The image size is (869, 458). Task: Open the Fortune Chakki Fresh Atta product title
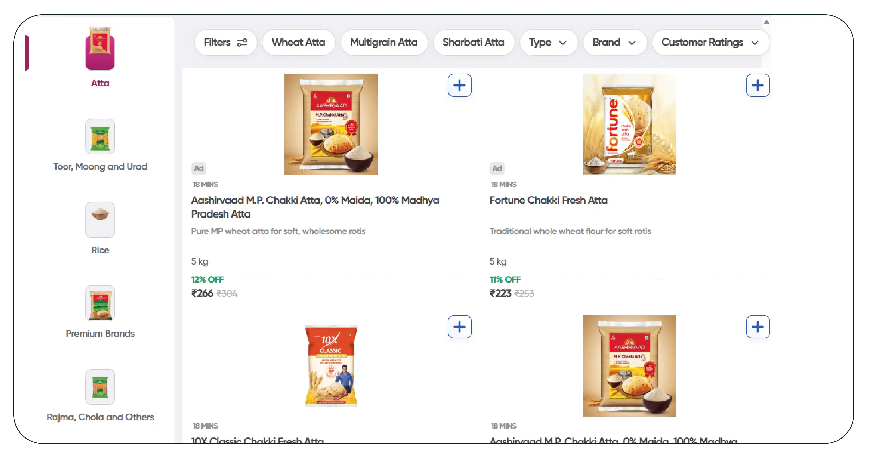[x=548, y=200]
